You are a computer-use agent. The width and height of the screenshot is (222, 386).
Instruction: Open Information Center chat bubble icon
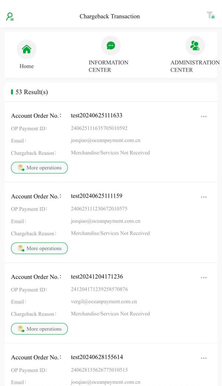pyautogui.click(x=111, y=45)
